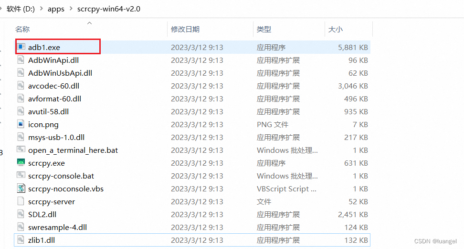Click the adb1.exe application icon
The height and width of the screenshot is (249, 464).
pos(21,47)
